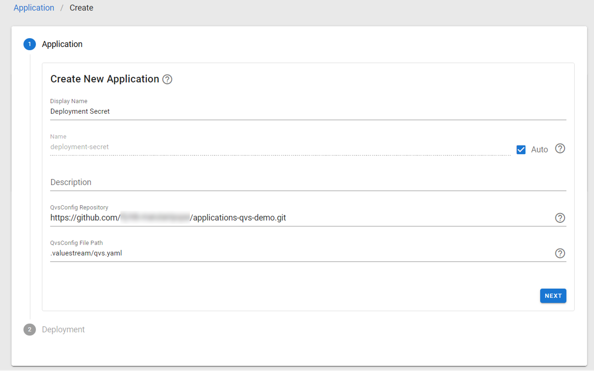Click help icon beside Auto checkbox

(560, 149)
